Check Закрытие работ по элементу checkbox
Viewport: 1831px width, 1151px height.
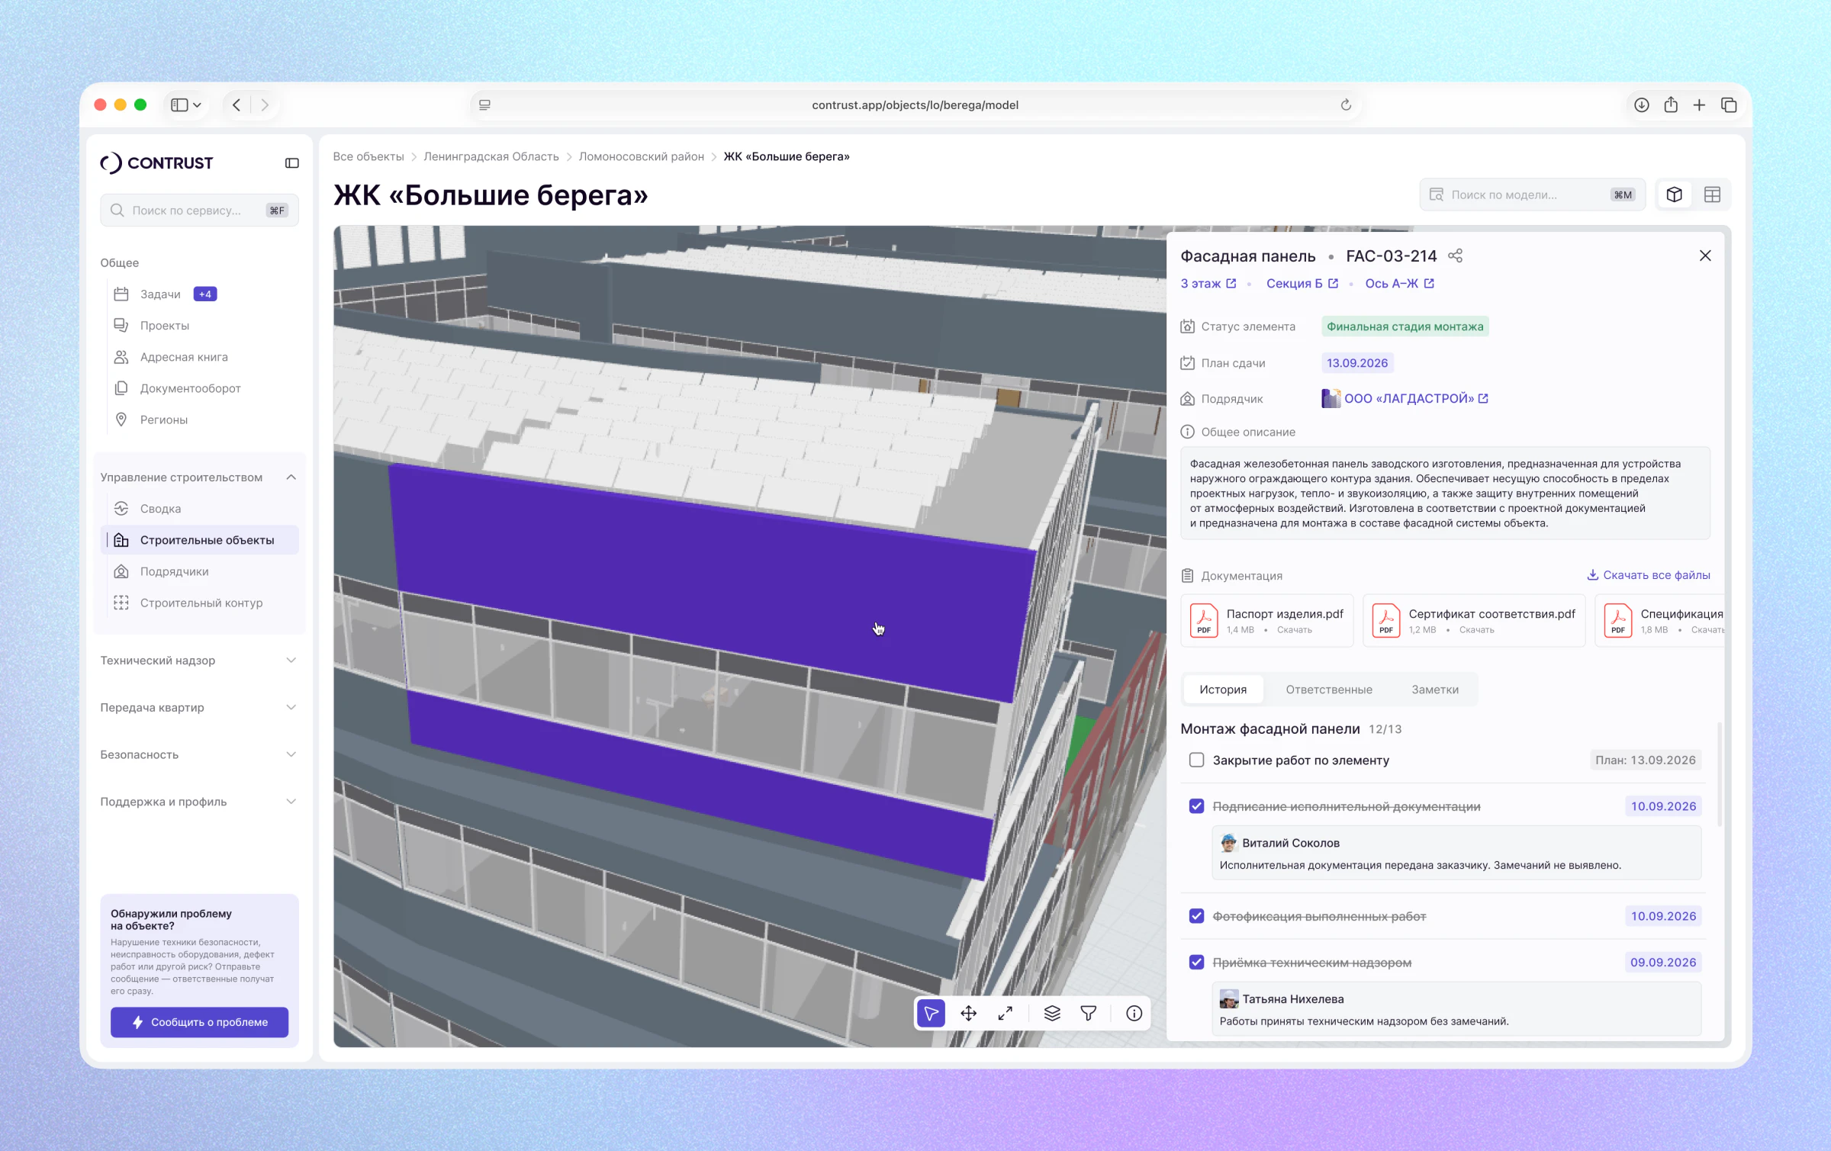coord(1196,760)
